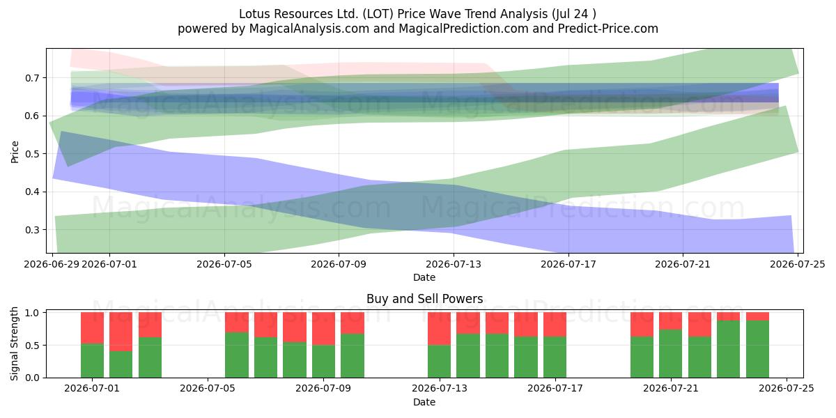Click the green buy bar above the 2026-07-13 tick
This screenshot has height=418, width=836.
coord(440,362)
